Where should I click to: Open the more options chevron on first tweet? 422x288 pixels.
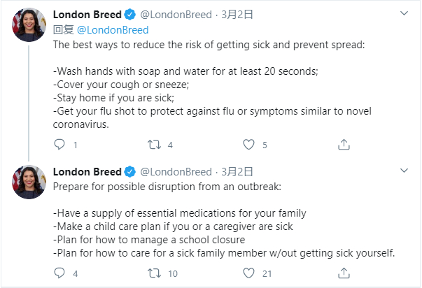point(404,14)
